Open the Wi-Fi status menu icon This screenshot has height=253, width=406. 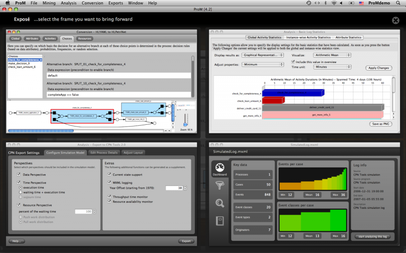(334, 3)
